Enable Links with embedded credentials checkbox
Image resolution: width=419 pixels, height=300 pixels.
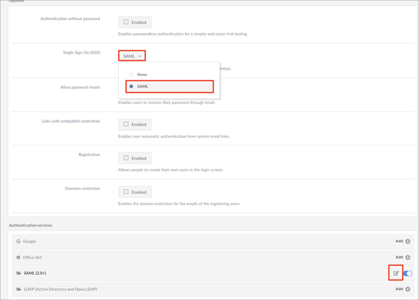pyautogui.click(x=126, y=124)
